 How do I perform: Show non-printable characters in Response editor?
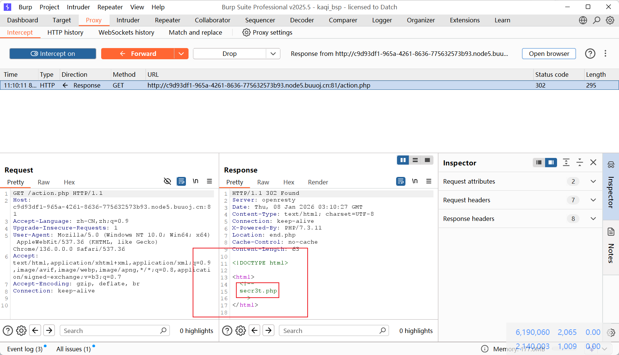coord(415,181)
